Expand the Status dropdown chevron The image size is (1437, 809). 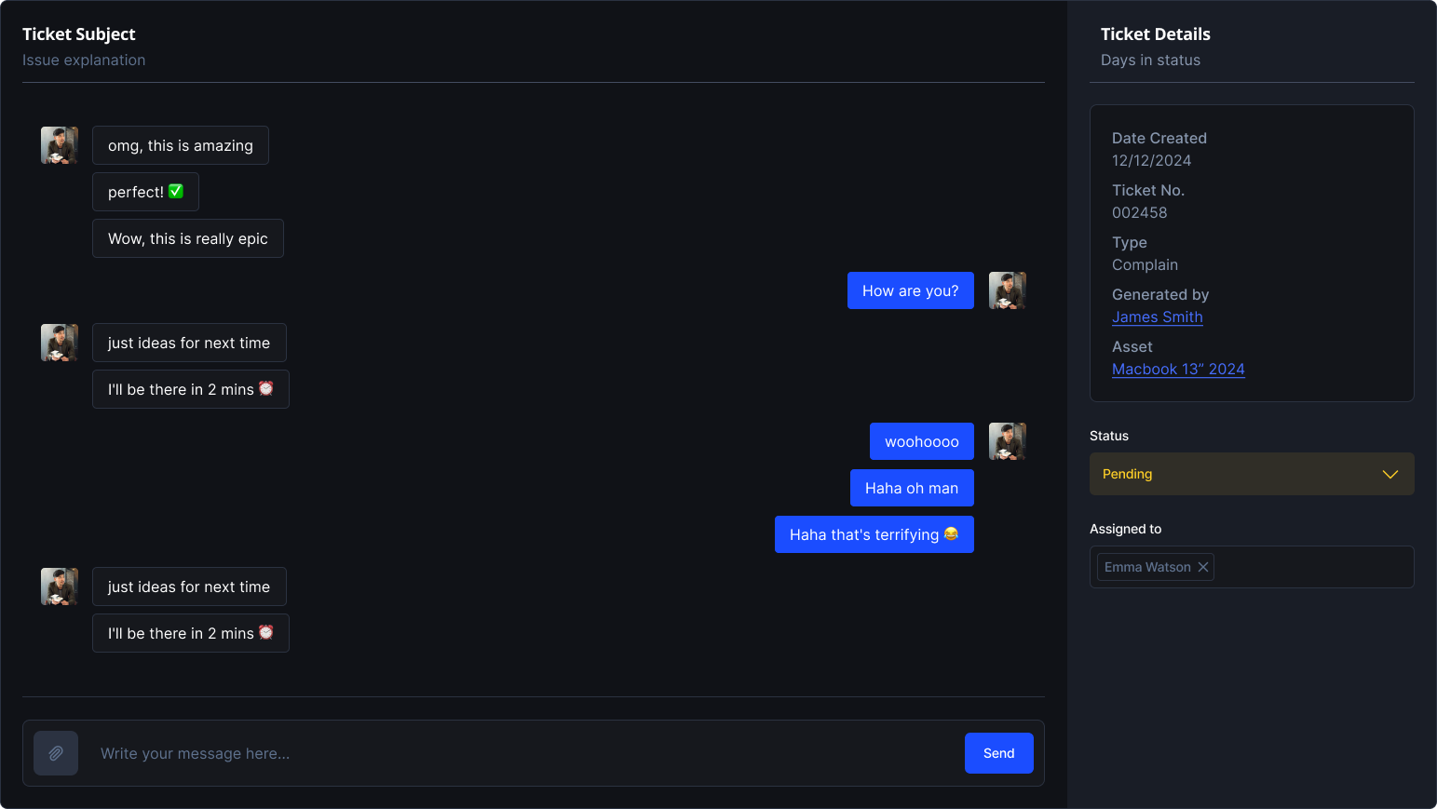(1390, 474)
